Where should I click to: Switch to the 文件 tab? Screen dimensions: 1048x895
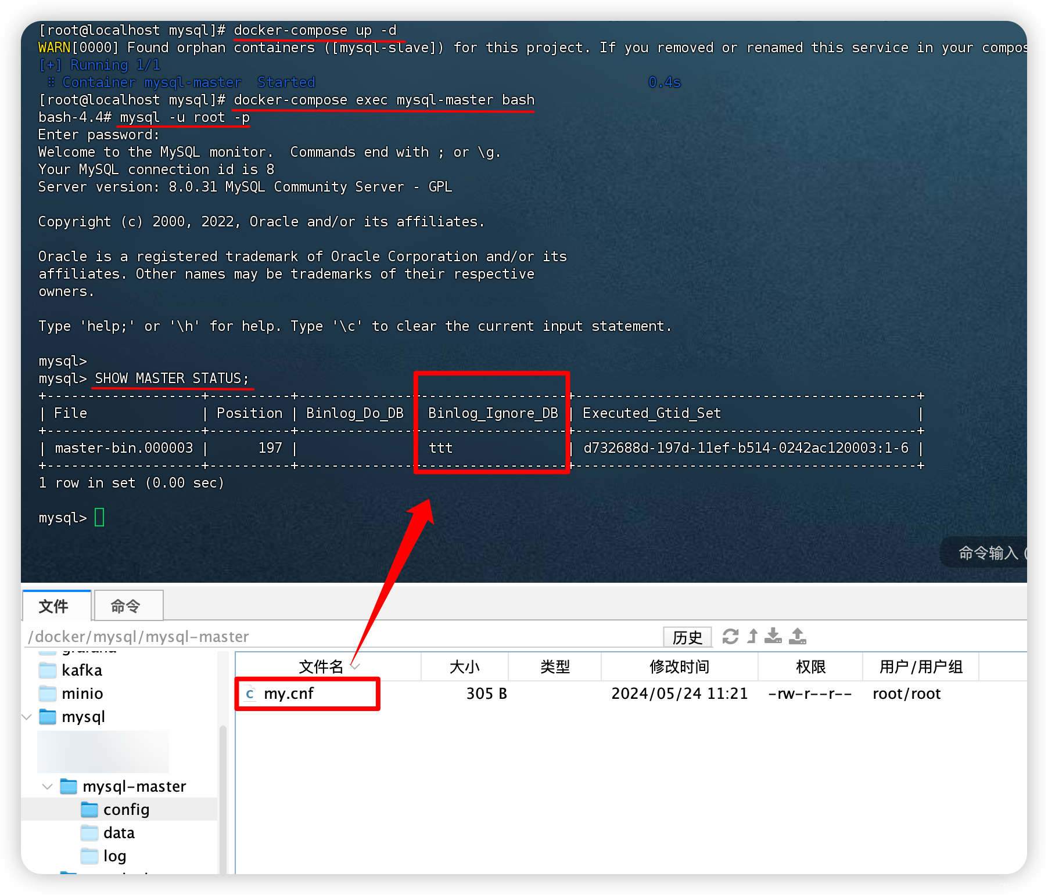57,606
